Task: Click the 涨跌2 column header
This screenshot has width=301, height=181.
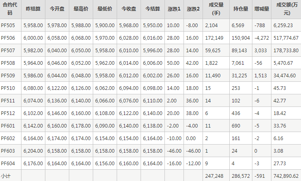Action: click(x=193, y=9)
